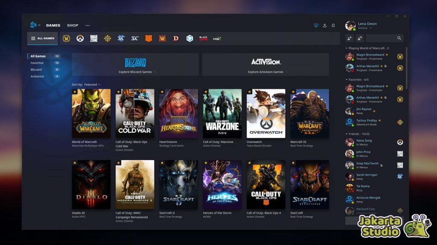Open World of Warcraft from icon bar
Image resolution: width=437 pixels, height=245 pixels.
pyautogui.click(x=66, y=38)
